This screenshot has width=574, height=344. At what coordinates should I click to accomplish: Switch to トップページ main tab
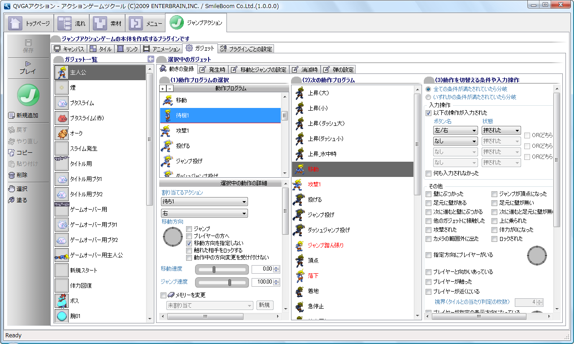[x=29, y=23]
